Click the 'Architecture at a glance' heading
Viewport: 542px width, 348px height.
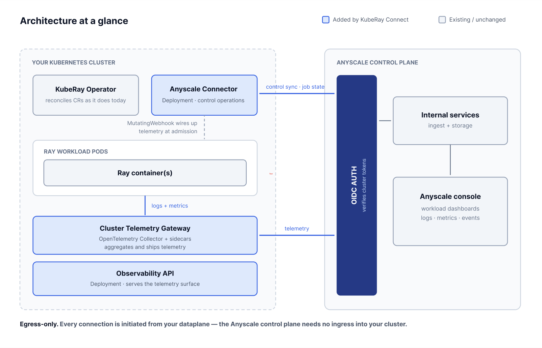[x=74, y=21]
